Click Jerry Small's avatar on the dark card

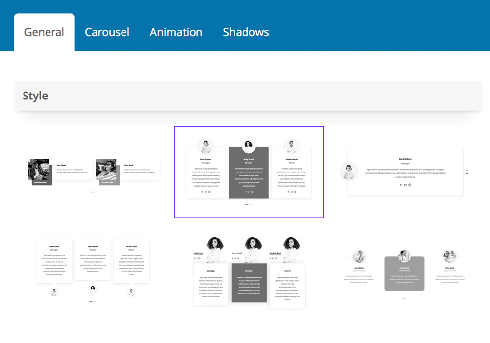(x=248, y=145)
